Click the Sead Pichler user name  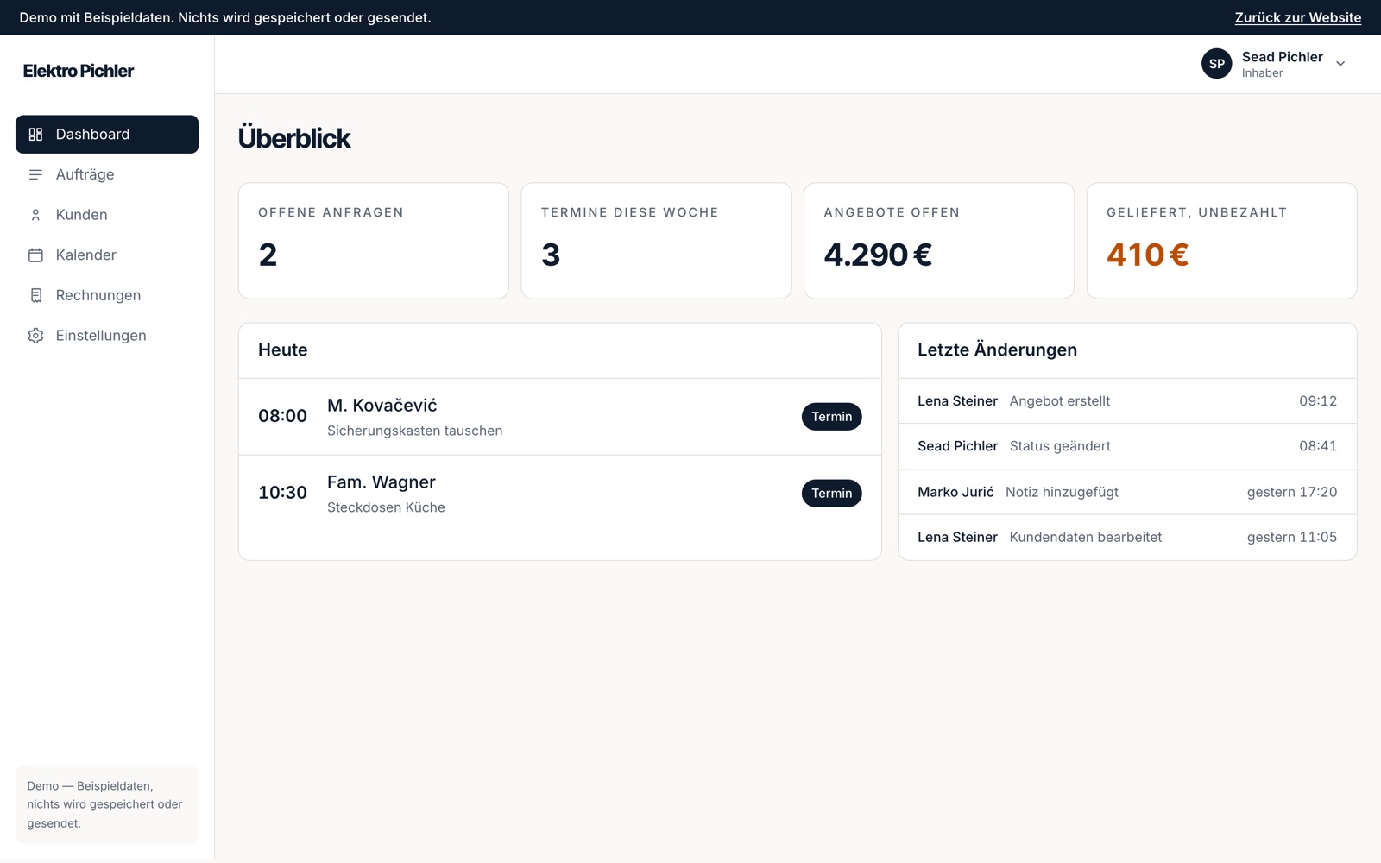tap(1282, 57)
